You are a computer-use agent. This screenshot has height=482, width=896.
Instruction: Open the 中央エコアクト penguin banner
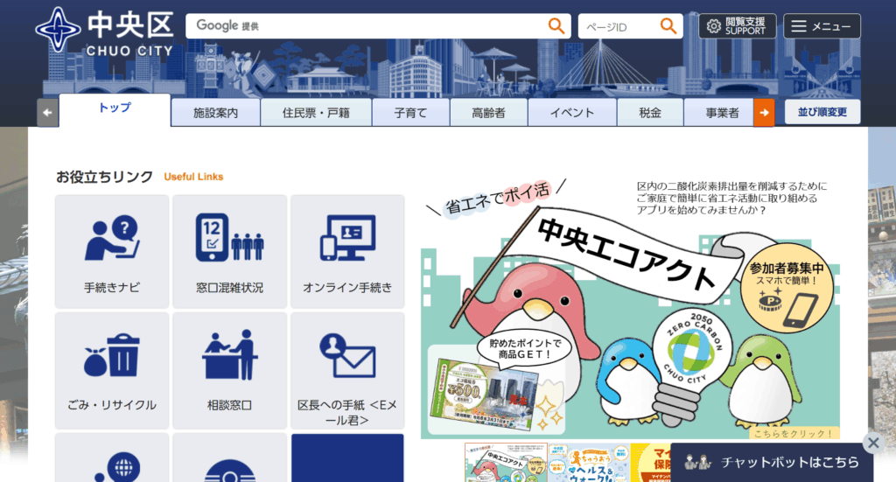coord(630,306)
